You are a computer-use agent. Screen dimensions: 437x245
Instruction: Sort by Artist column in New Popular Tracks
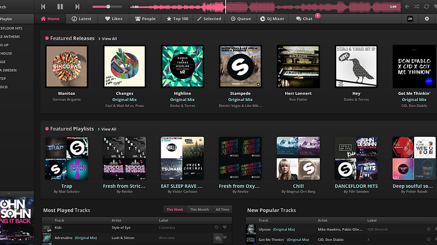[322, 220]
